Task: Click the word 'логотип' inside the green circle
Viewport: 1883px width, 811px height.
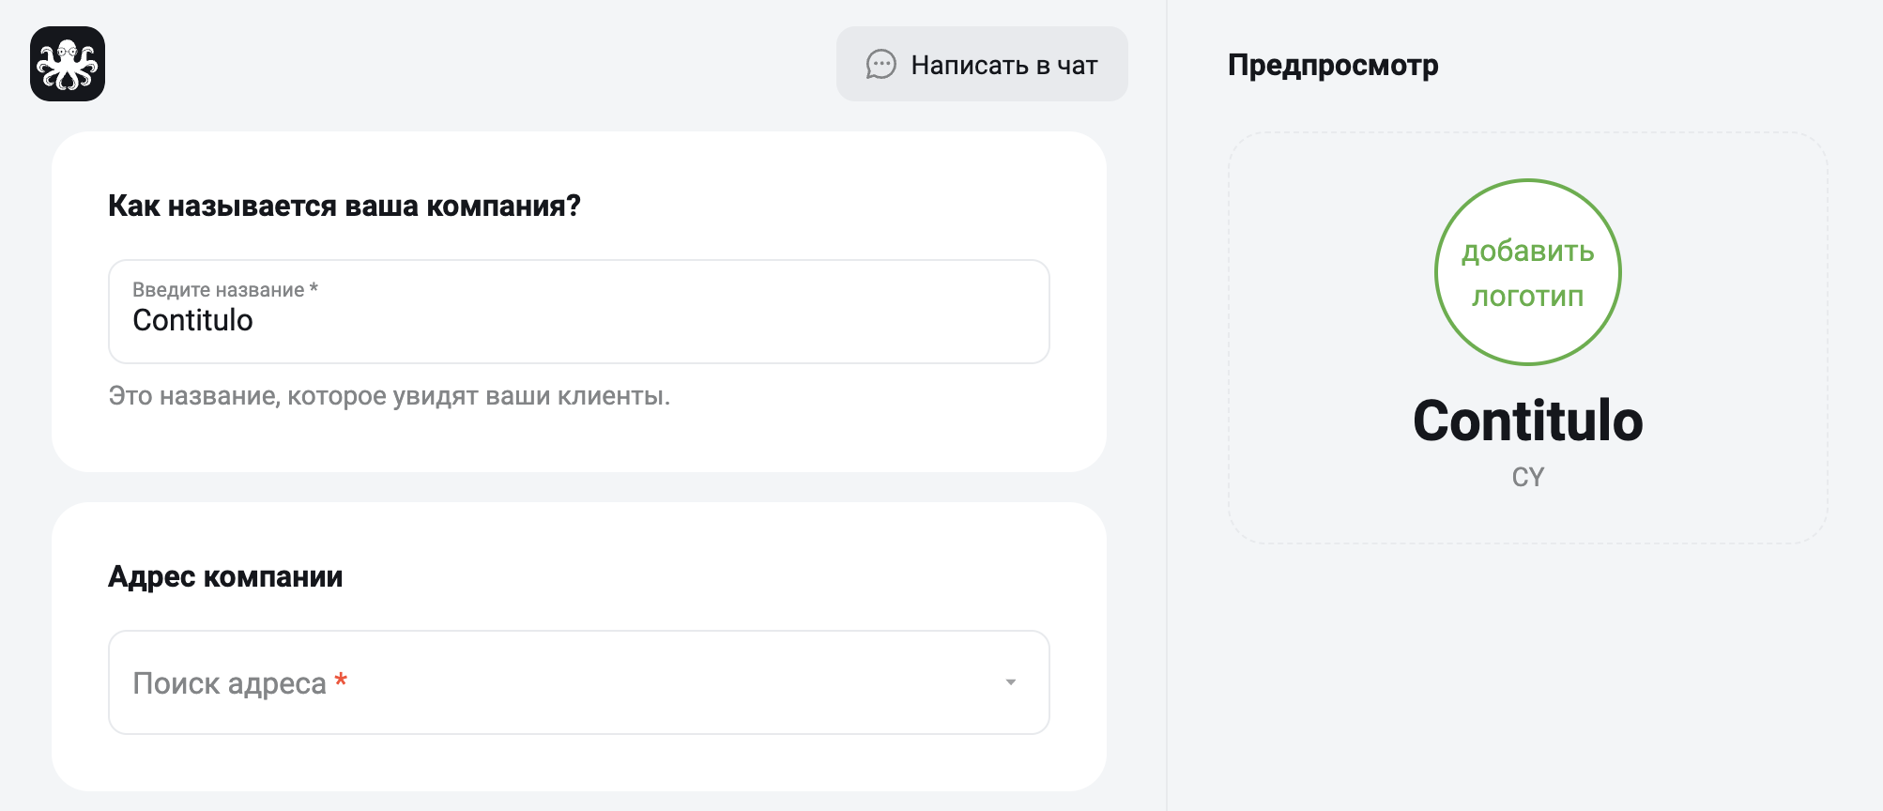Action: pos(1528,297)
